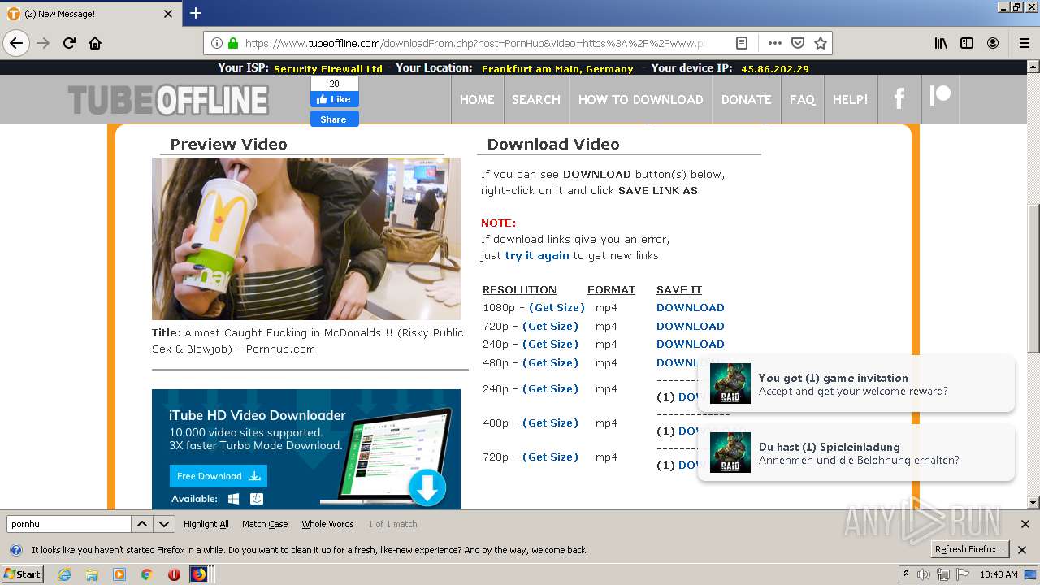
Task: Open the Library icon in toolbar
Action: [941, 43]
